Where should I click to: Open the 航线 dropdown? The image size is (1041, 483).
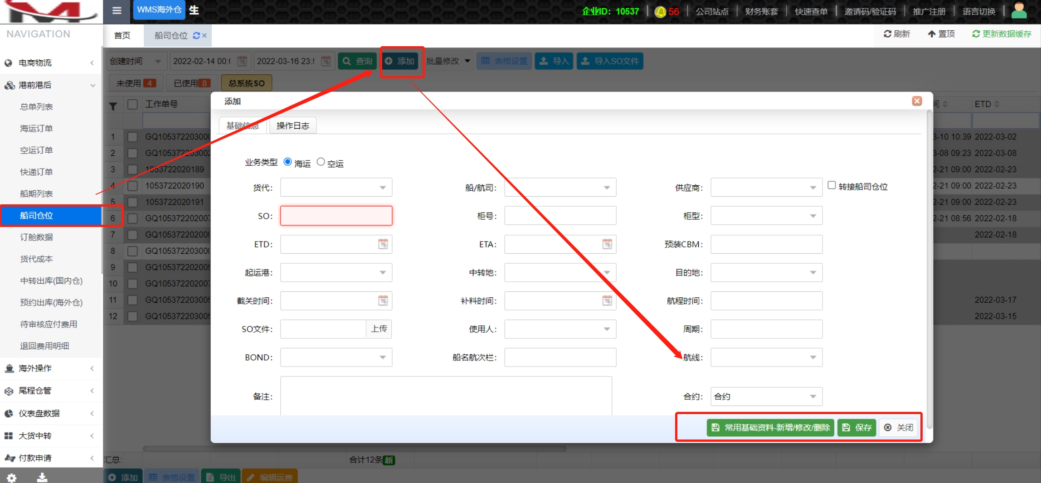pos(766,357)
